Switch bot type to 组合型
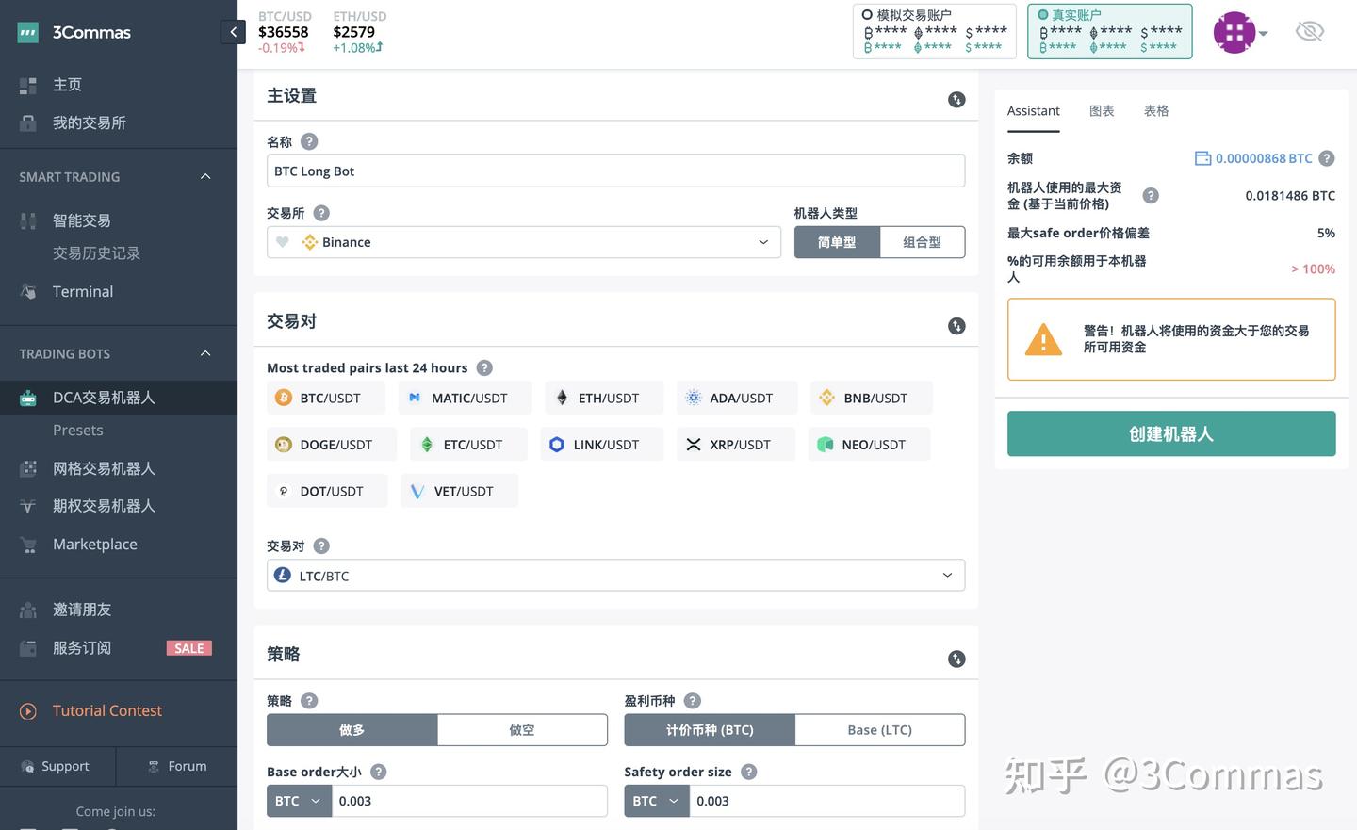 [922, 241]
